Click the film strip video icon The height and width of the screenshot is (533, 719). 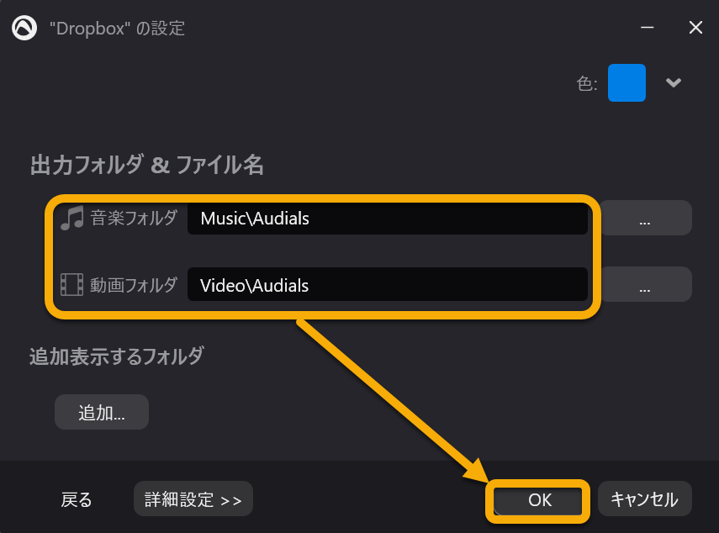point(72,285)
